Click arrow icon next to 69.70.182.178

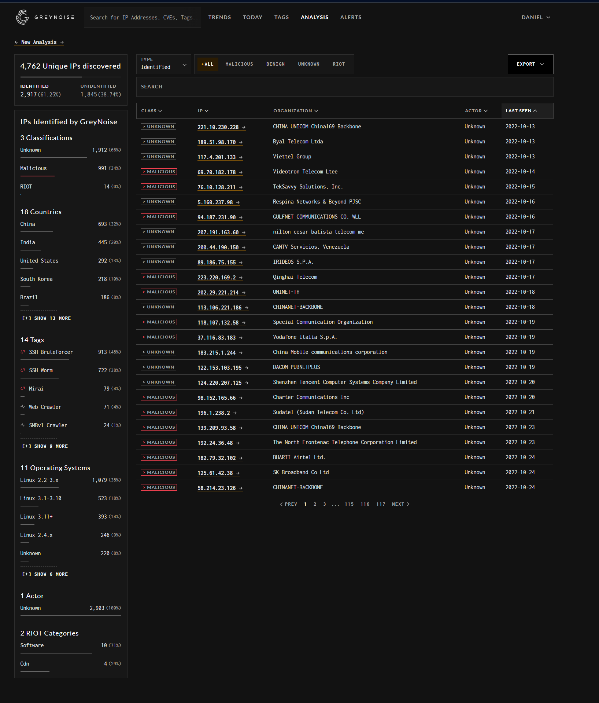pyautogui.click(x=241, y=172)
